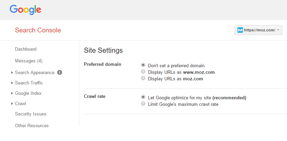Open Dashboard in the sidebar

26,49
